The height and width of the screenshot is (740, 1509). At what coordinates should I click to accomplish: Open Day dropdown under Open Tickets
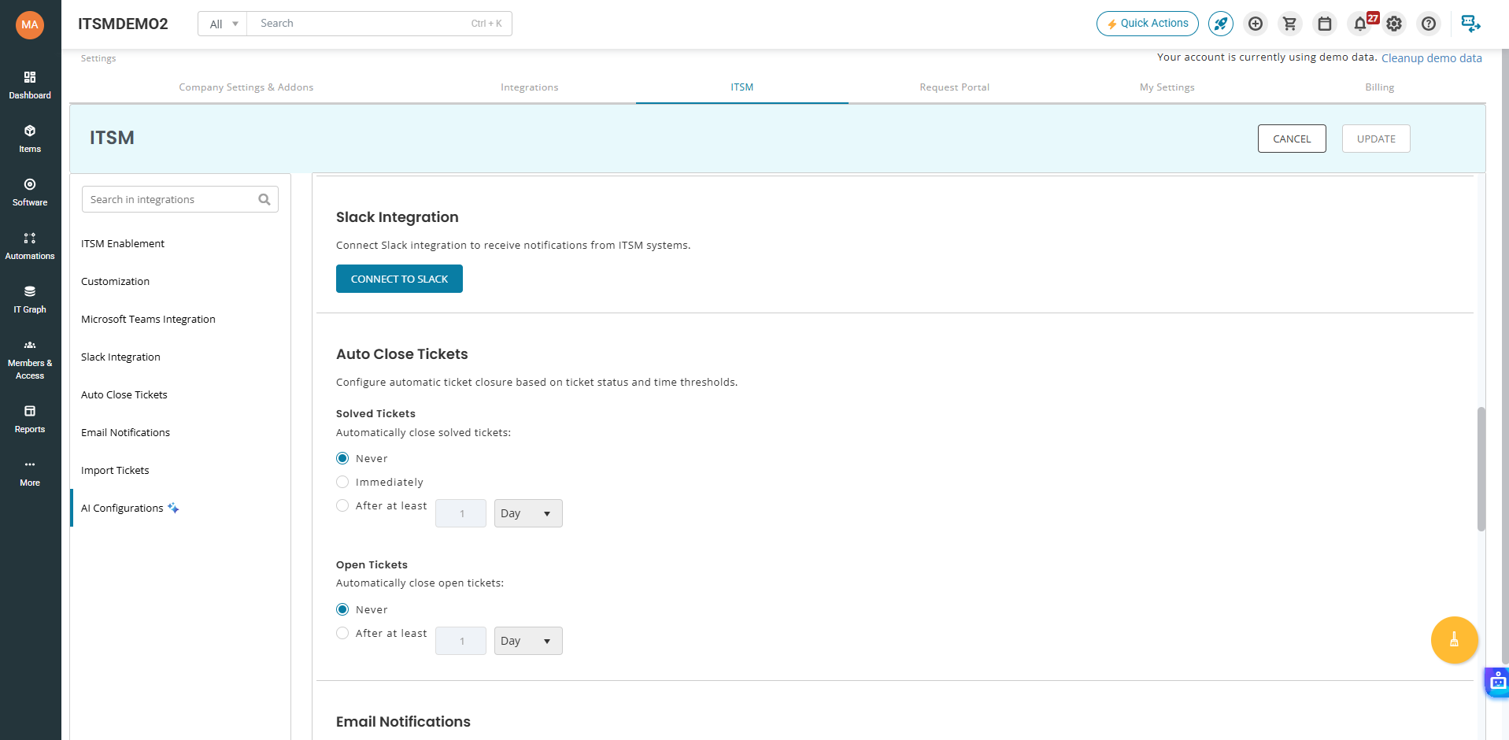(528, 641)
